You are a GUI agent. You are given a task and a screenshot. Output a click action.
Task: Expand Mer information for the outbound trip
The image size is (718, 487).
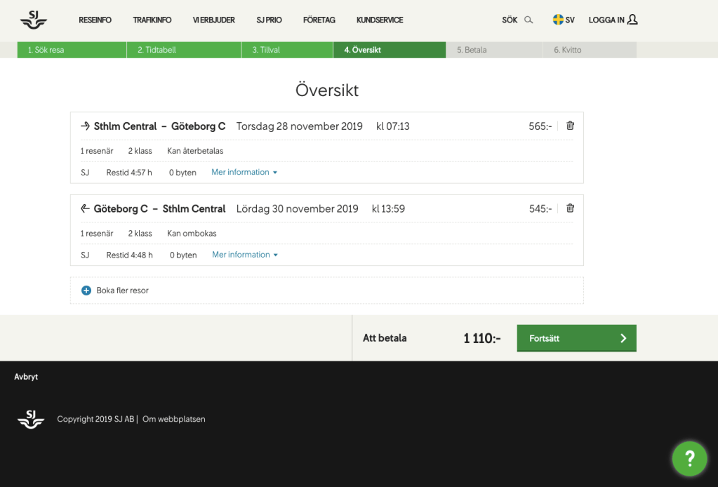tap(244, 173)
